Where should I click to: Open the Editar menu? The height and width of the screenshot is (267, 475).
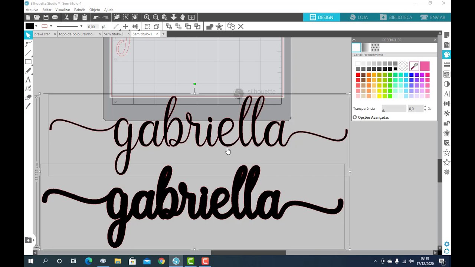tap(47, 10)
